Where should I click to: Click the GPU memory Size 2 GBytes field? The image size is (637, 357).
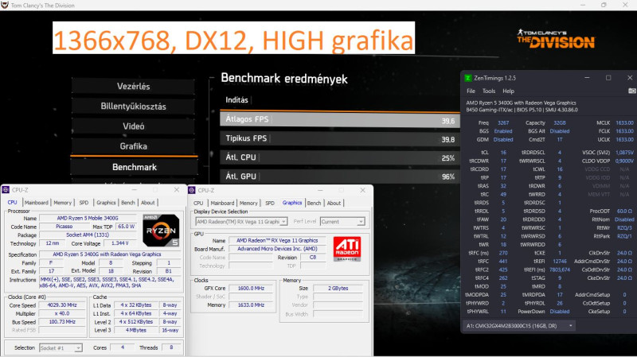coord(338,289)
